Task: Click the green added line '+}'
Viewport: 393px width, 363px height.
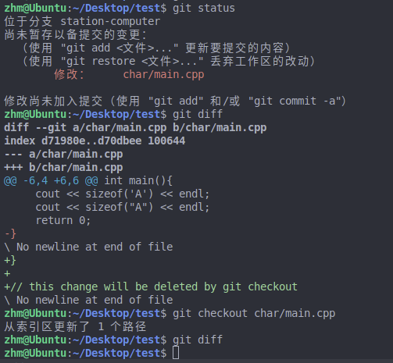Action: click(10, 260)
